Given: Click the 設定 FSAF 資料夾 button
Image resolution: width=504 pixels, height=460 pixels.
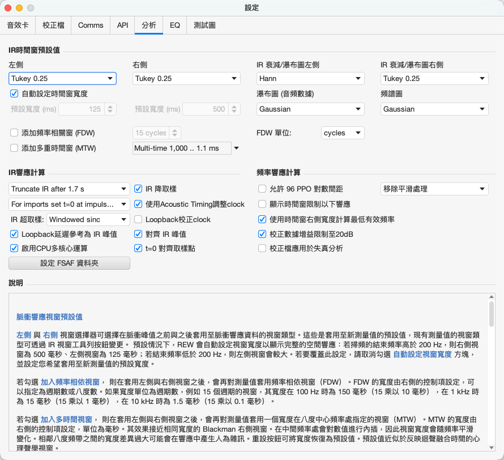Looking at the screenshot, I should (x=69, y=263).
